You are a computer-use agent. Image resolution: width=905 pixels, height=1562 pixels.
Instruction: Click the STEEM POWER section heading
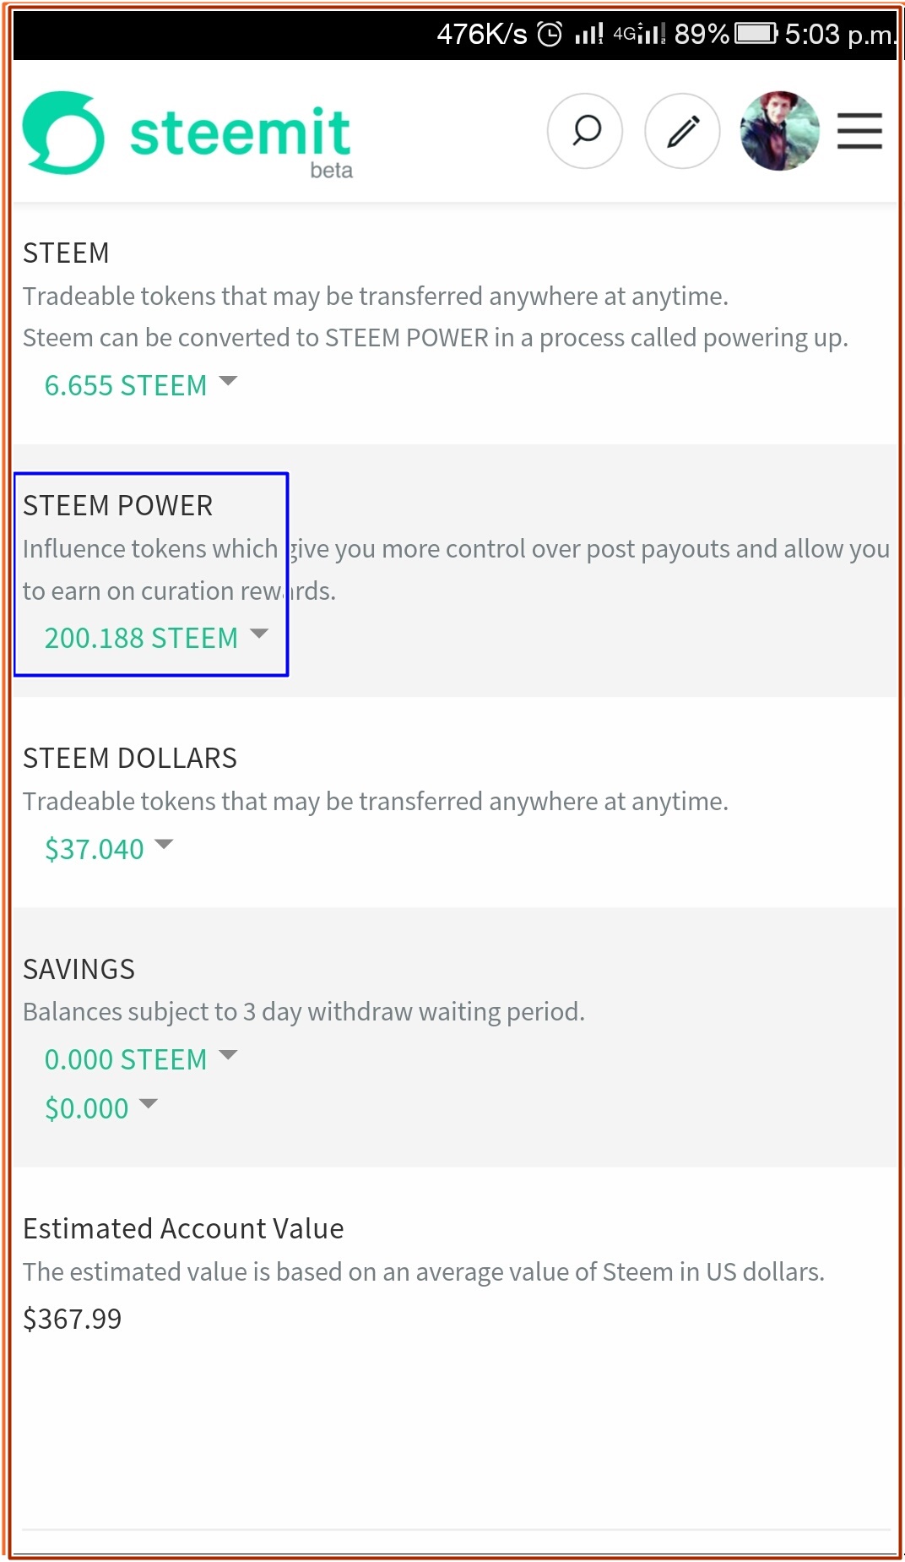[x=117, y=505]
